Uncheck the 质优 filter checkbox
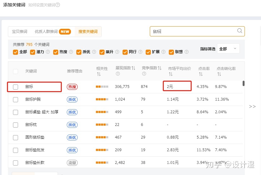Screen dimensions: 261x175 point(79,52)
